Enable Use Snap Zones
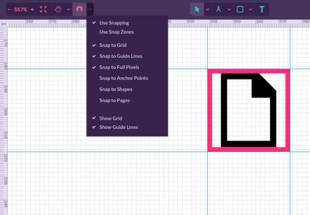 pyautogui.click(x=116, y=32)
